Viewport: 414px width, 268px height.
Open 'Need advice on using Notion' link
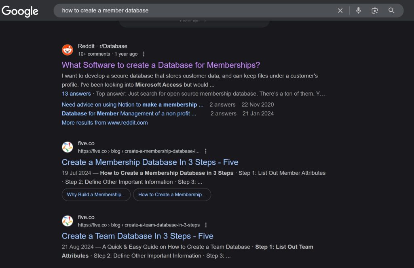pos(132,105)
